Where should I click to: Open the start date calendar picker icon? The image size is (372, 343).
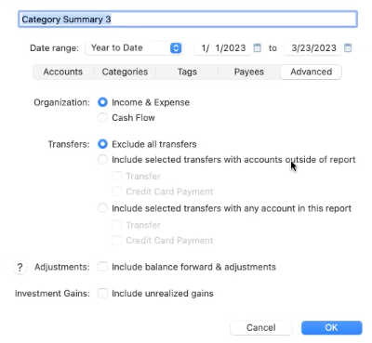tap(257, 47)
